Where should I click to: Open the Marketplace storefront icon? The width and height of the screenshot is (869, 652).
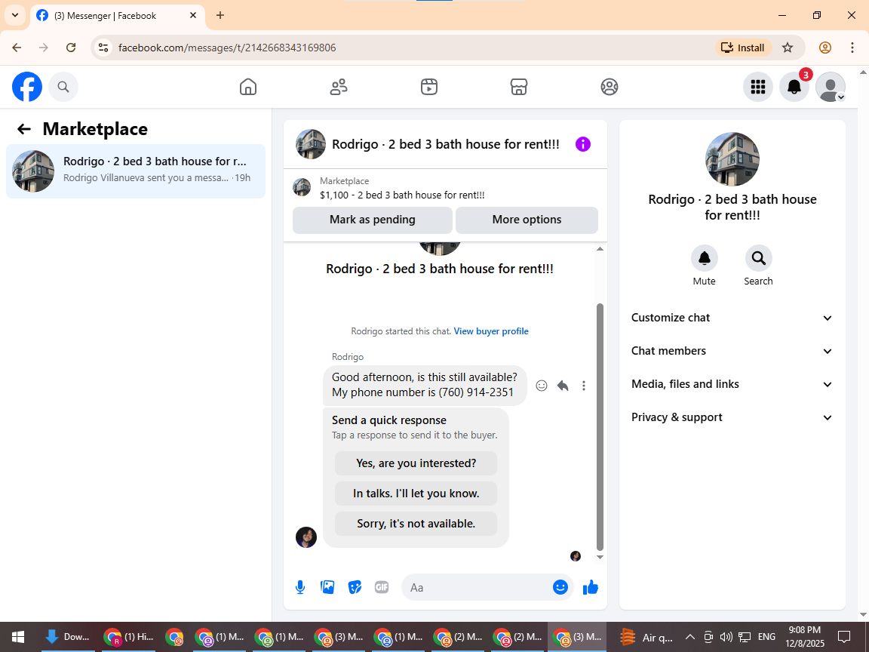point(519,87)
